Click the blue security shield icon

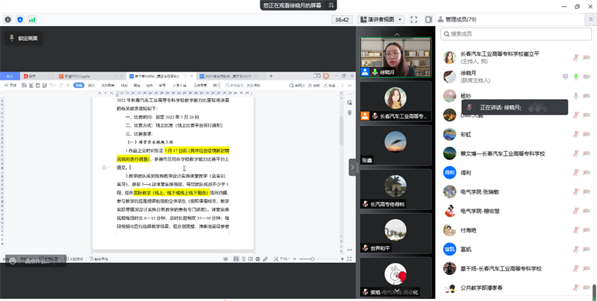19,19
